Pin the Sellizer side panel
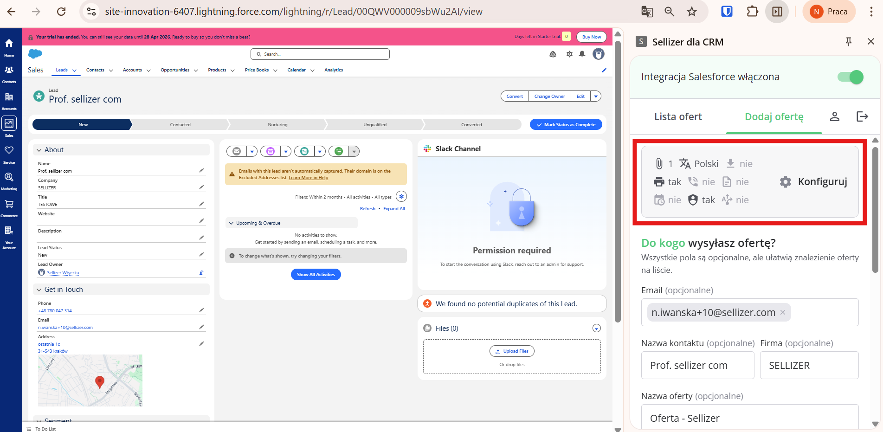 click(x=848, y=42)
